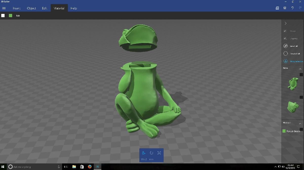Click the Edit button beside the green swatch
The height and width of the screenshot is (170, 304).
click(18, 16)
